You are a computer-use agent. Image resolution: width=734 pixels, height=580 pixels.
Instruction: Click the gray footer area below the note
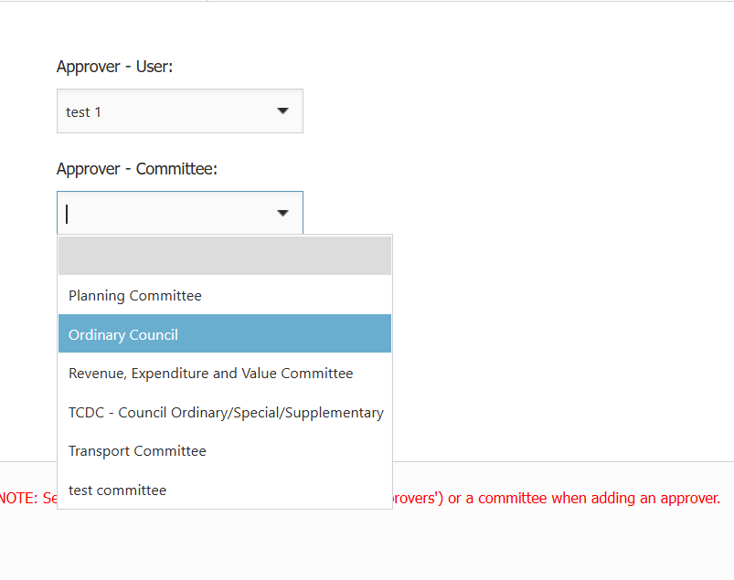pos(366,548)
